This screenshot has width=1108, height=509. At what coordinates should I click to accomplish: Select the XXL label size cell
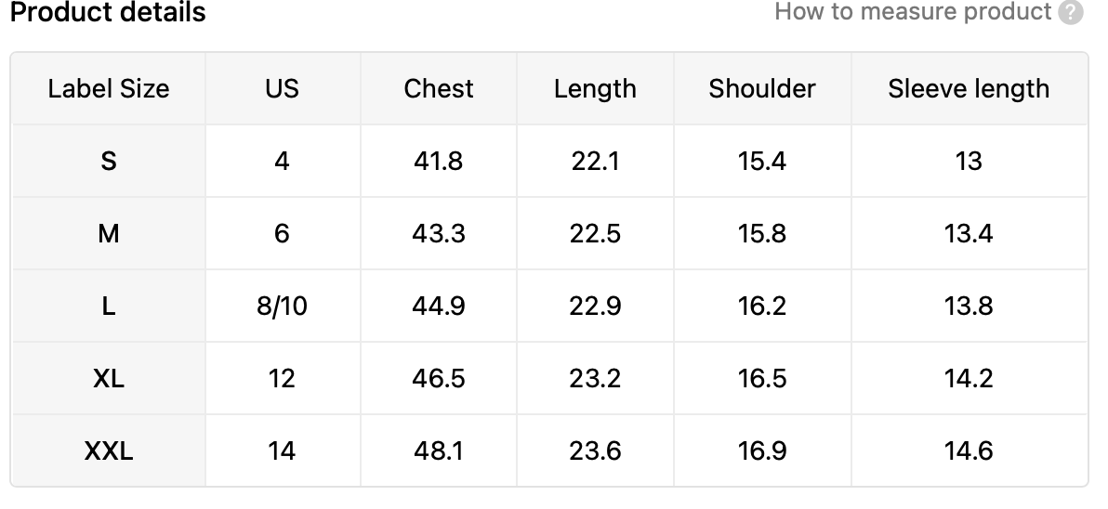pyautogui.click(x=109, y=451)
